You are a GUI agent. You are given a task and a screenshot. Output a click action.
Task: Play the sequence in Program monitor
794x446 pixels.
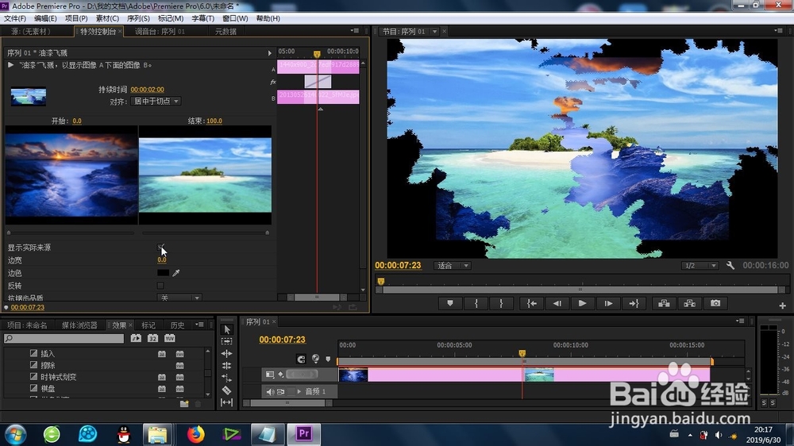click(x=582, y=303)
